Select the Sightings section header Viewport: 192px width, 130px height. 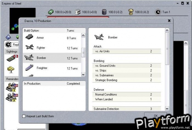pos(12,52)
